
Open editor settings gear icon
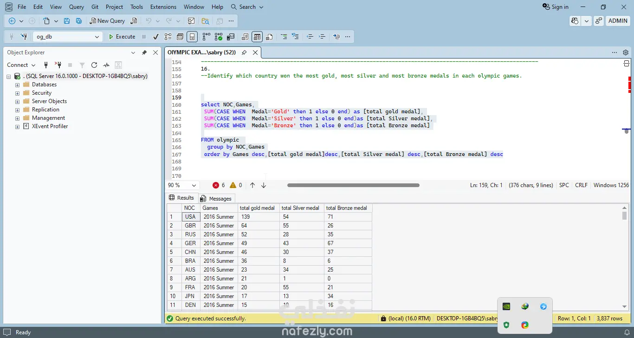(x=626, y=52)
